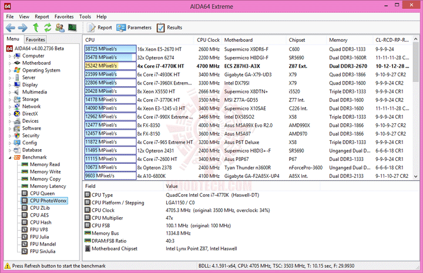The width and height of the screenshot is (423, 273).
Task: Expand the Operating System tree node
Action: point(10,70)
